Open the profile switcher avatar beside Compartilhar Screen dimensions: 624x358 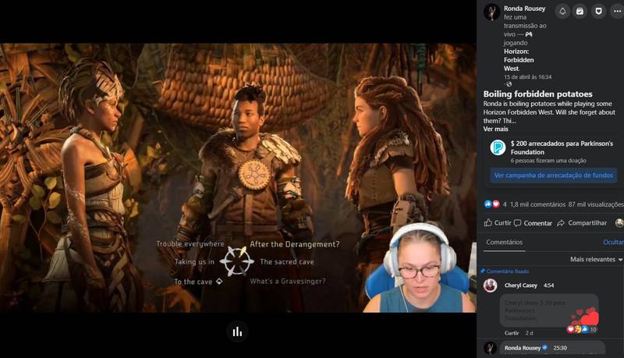619,223
